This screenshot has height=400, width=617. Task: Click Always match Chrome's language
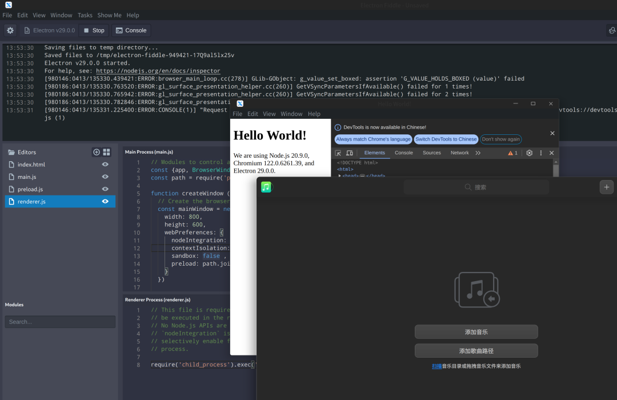(x=373, y=139)
